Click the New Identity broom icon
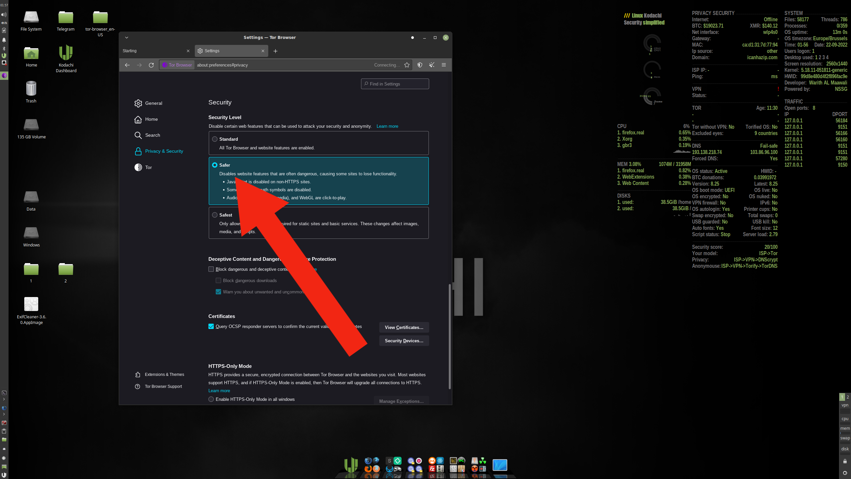This screenshot has height=479, width=851. 432,65
